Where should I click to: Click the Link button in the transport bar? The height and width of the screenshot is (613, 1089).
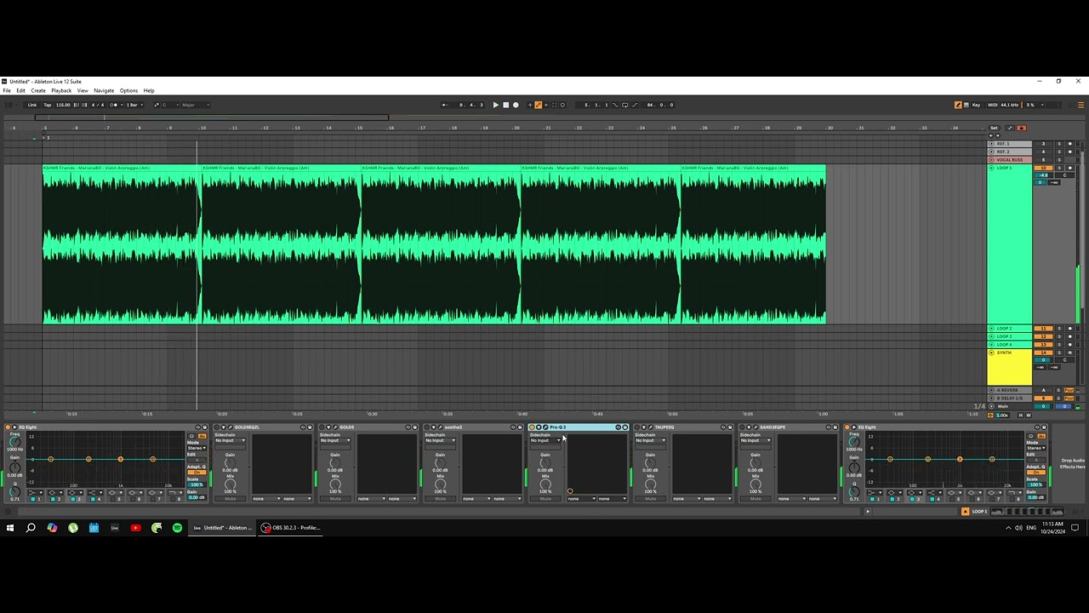32,105
